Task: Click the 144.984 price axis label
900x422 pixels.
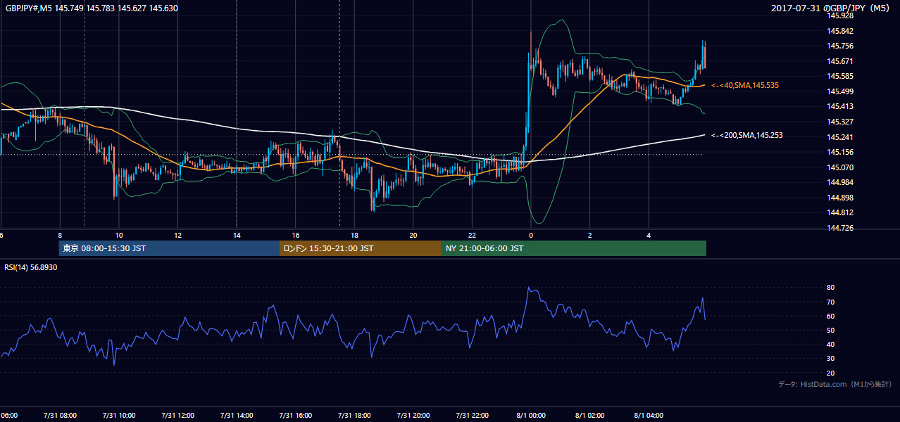Action: coord(839,182)
